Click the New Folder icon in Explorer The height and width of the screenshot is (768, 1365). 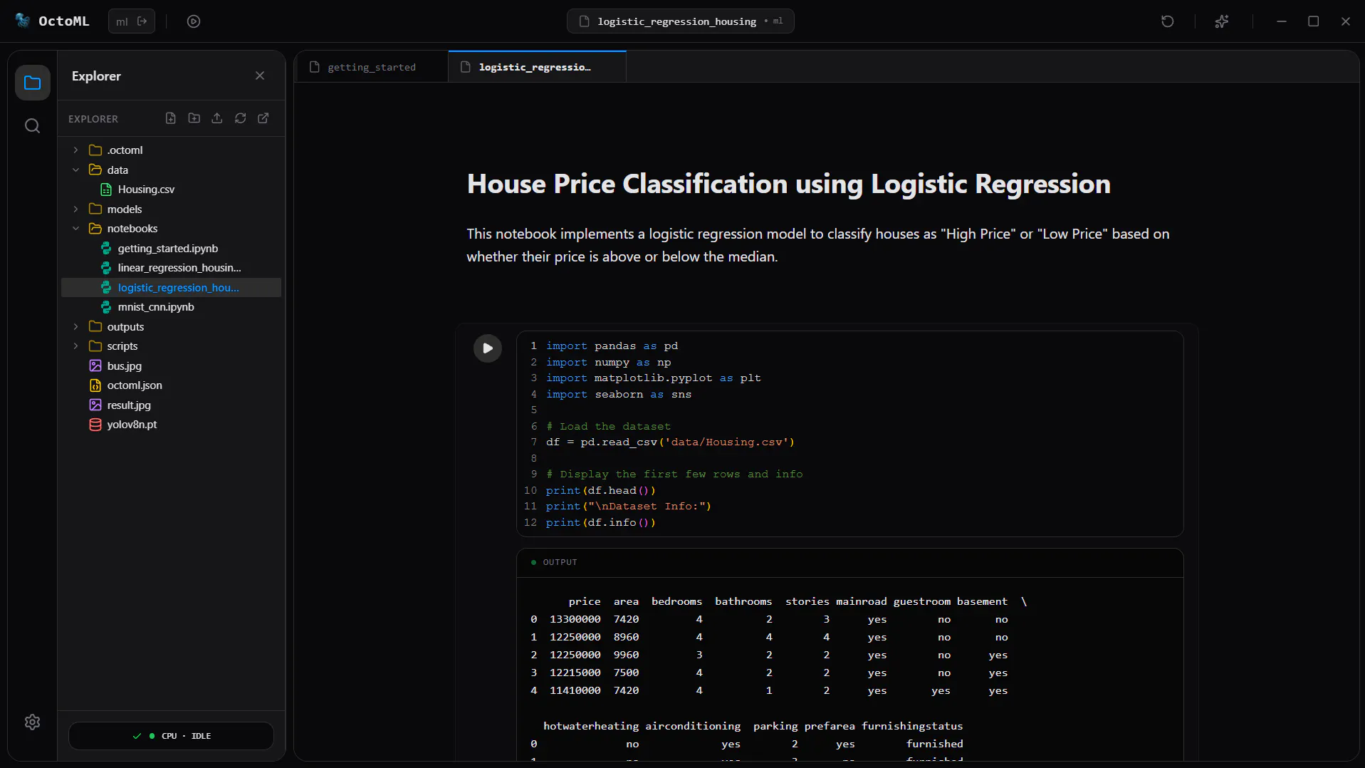(194, 118)
